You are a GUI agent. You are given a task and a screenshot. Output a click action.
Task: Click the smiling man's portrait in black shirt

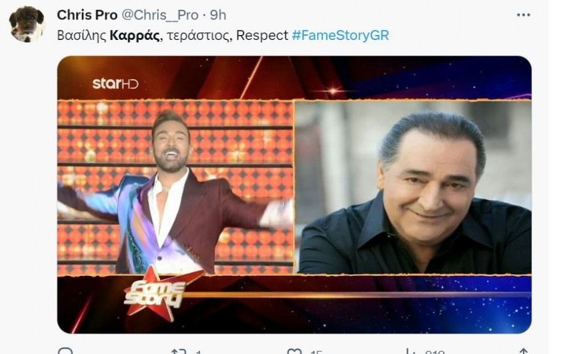413,187
